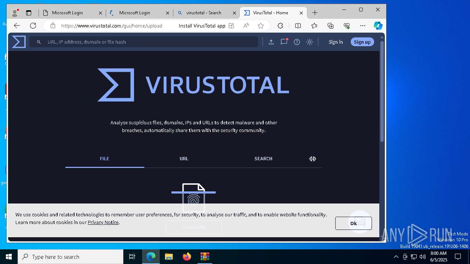The width and height of the screenshot is (470, 264).
Task: Focus the URL, IP address, domain search field
Action: point(144,42)
